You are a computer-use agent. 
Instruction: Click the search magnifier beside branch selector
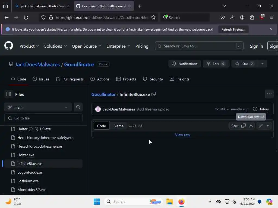click(x=78, y=107)
